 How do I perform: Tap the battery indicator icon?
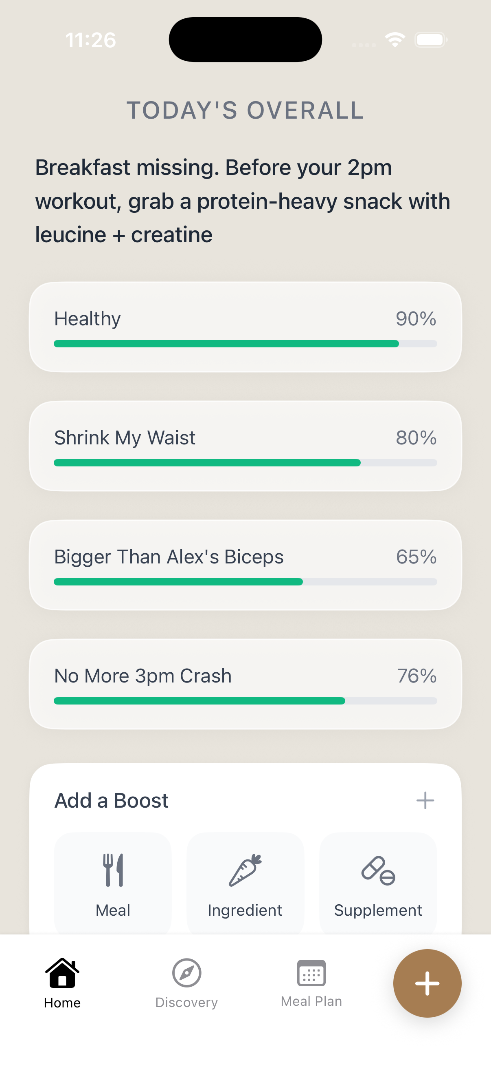(430, 40)
